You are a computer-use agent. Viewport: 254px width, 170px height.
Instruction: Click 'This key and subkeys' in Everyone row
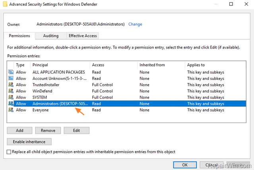[206, 110]
